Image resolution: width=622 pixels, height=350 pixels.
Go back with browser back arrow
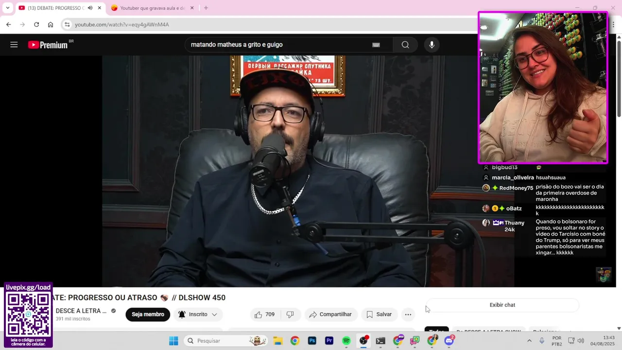(x=8, y=24)
